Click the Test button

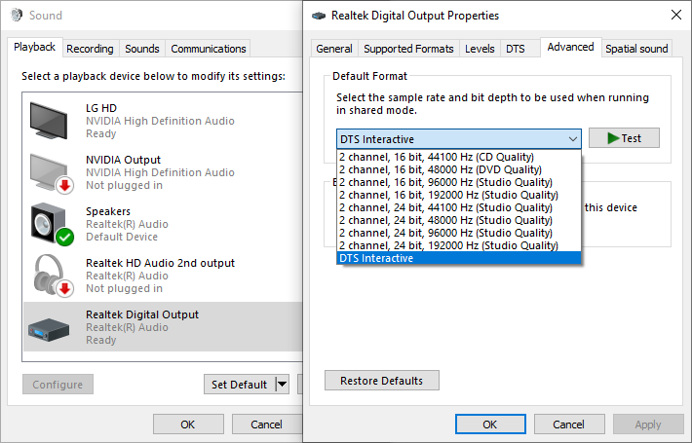[x=624, y=138]
